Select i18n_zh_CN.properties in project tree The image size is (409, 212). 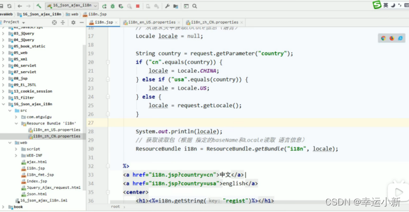pos(54,136)
